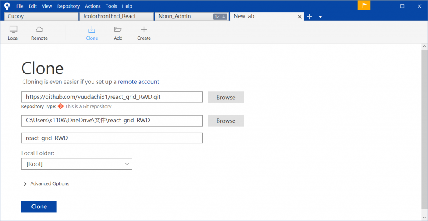Viewport: 428px width, 221px height.
Task: Open the tab list dropdown arrow
Action: pyautogui.click(x=321, y=17)
